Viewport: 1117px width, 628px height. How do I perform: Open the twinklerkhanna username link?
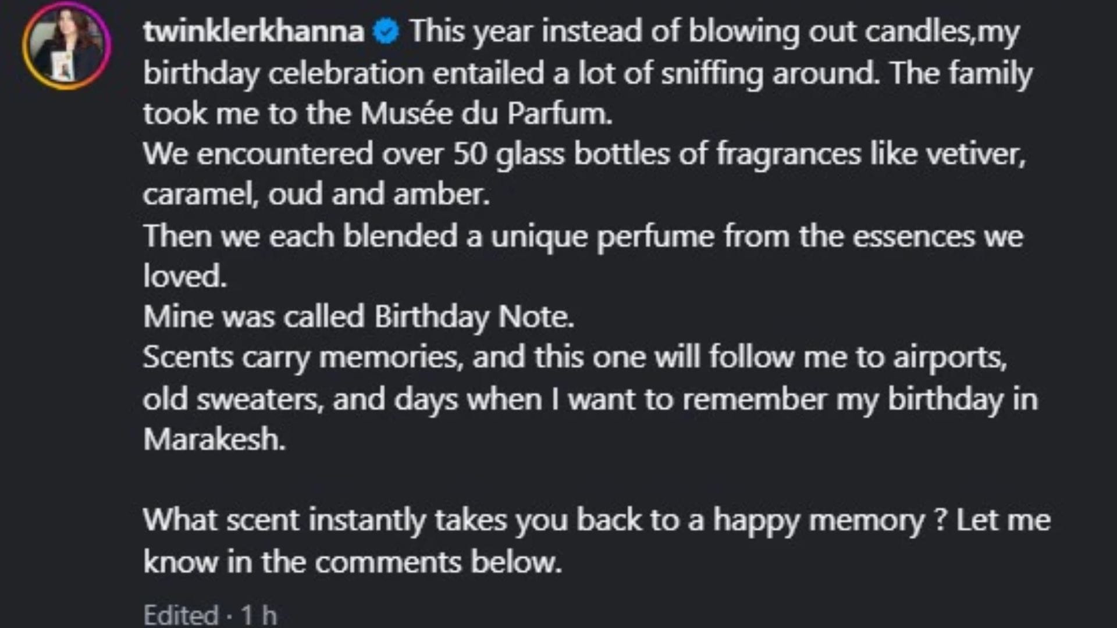pos(254,31)
